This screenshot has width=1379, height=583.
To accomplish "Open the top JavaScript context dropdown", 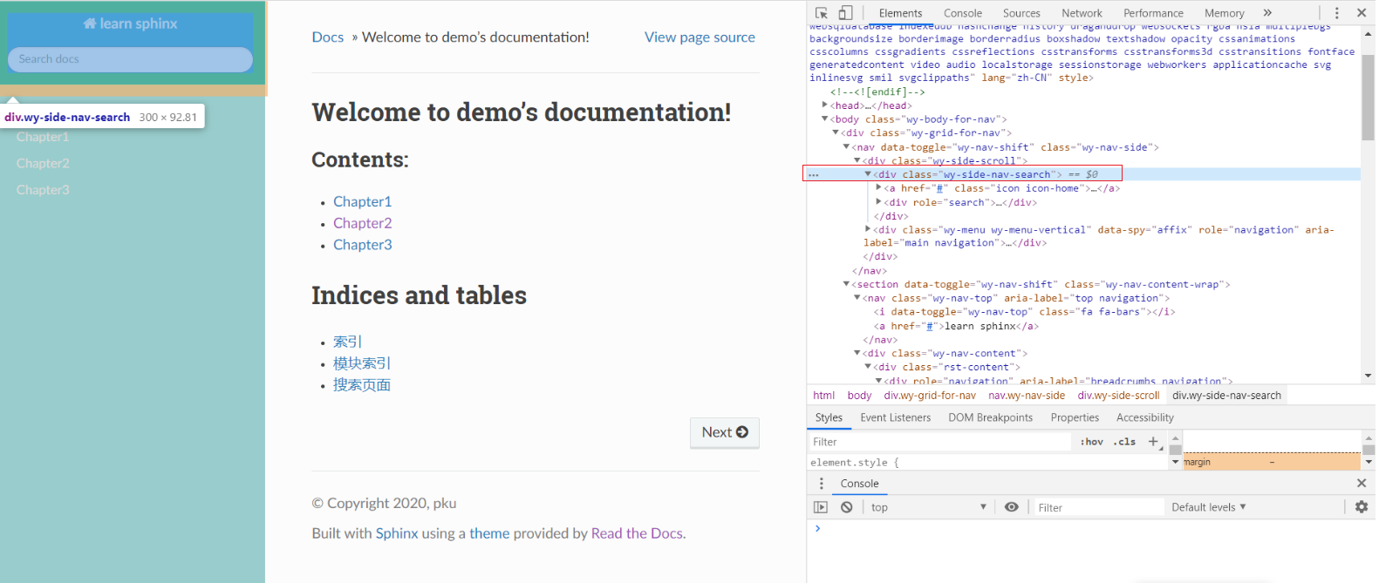I will [928, 507].
